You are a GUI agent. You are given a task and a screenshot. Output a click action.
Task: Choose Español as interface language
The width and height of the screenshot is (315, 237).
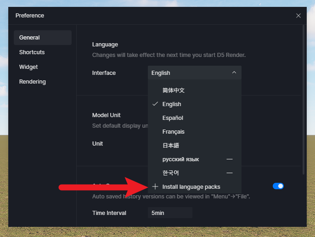(173, 118)
